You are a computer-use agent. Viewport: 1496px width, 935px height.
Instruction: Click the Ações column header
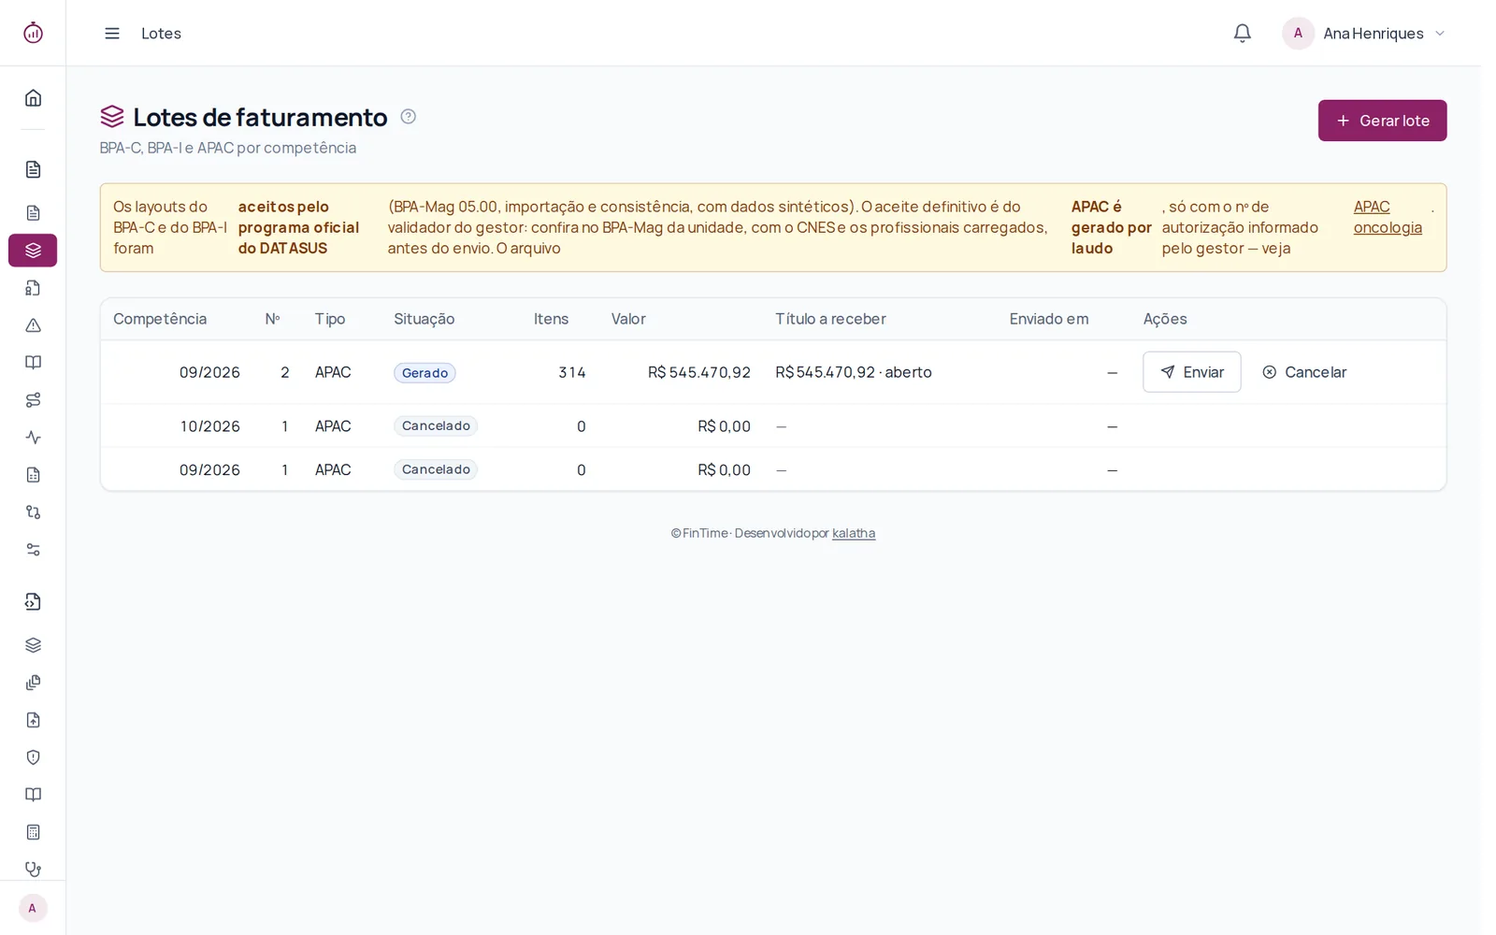1165,319
